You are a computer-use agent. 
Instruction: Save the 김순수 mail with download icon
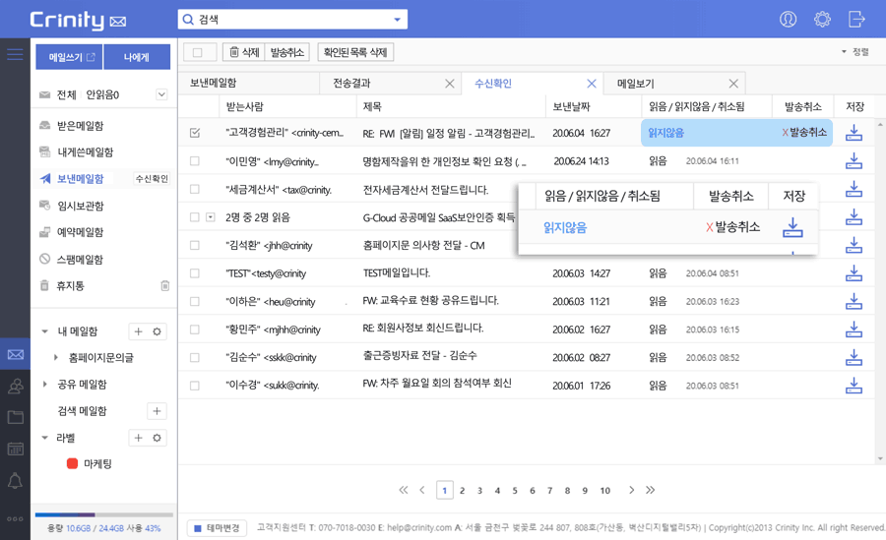pyautogui.click(x=854, y=357)
